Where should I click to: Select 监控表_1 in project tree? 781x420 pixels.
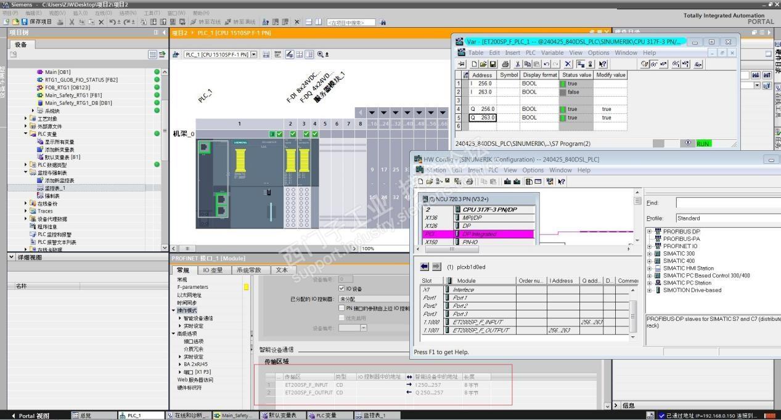pos(54,188)
